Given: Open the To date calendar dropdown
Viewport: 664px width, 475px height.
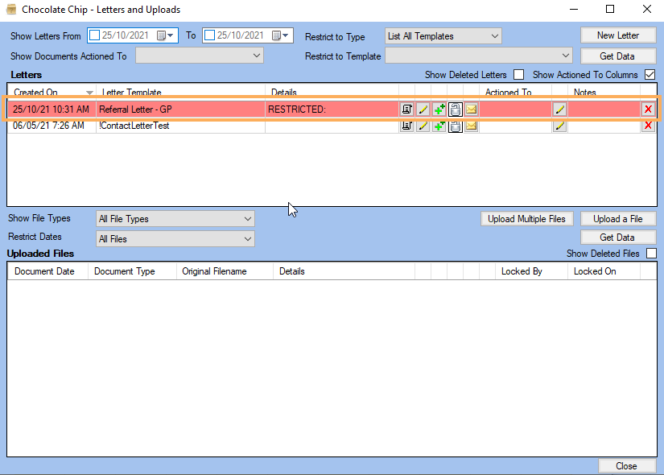Looking at the screenshot, I should (281, 35).
